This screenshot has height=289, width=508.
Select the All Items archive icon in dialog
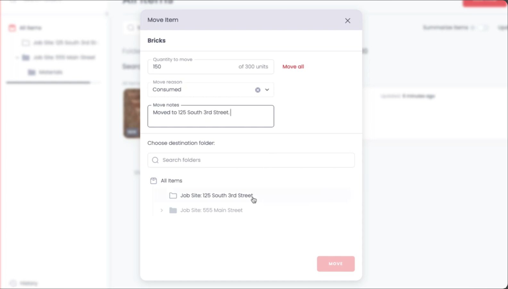(x=154, y=181)
